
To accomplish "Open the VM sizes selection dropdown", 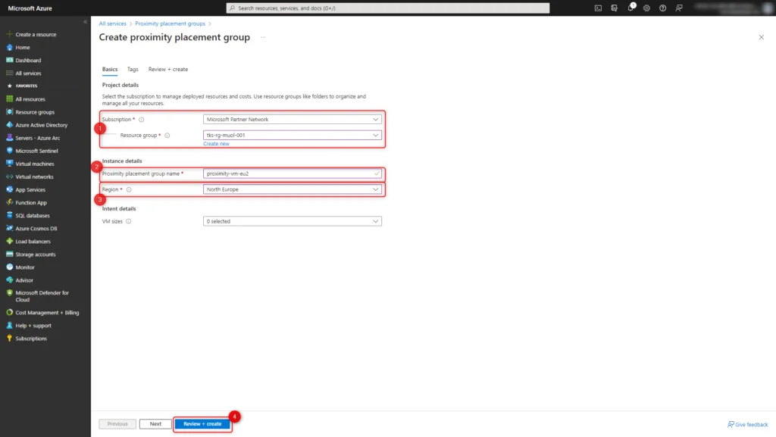I will pyautogui.click(x=292, y=220).
